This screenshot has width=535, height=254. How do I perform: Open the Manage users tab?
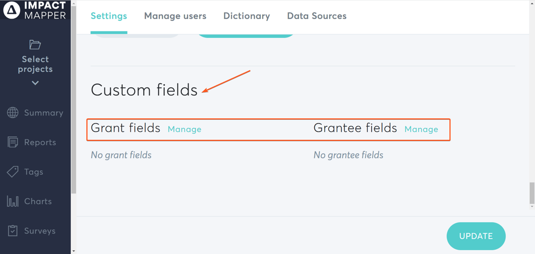point(175,16)
